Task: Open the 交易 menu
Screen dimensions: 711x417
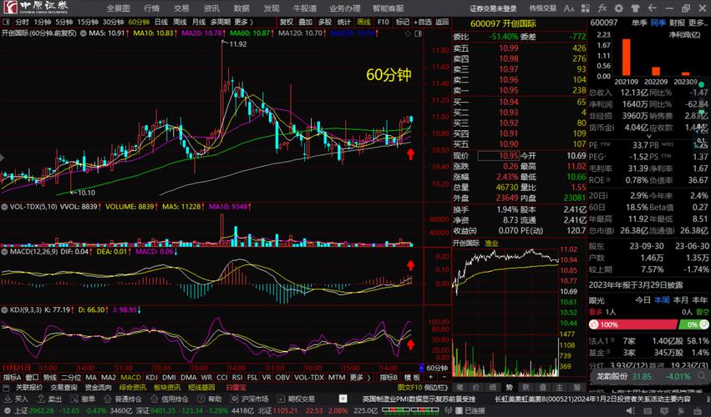Action: coord(181,8)
